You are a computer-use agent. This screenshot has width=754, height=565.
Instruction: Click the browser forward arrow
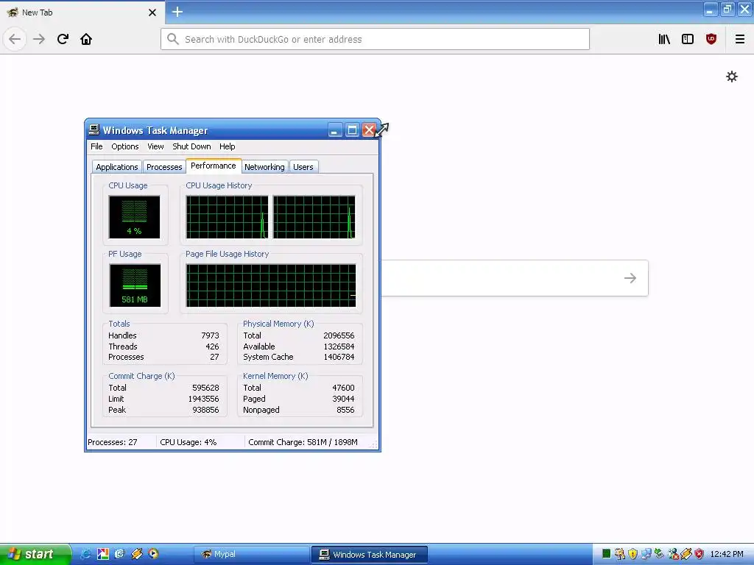[x=39, y=39]
